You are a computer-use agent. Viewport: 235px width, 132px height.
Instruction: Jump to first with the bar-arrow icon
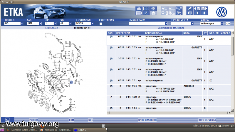(x=197, y=13)
